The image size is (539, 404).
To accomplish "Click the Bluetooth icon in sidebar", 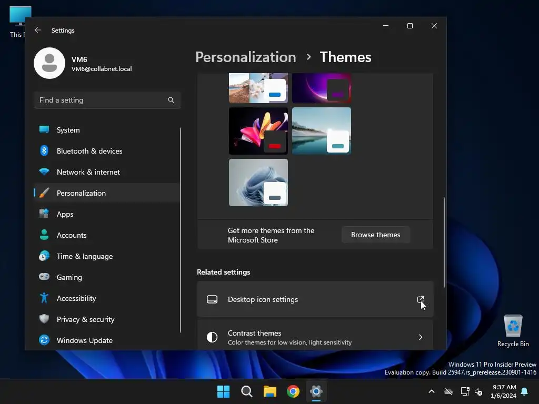I will click(x=44, y=150).
